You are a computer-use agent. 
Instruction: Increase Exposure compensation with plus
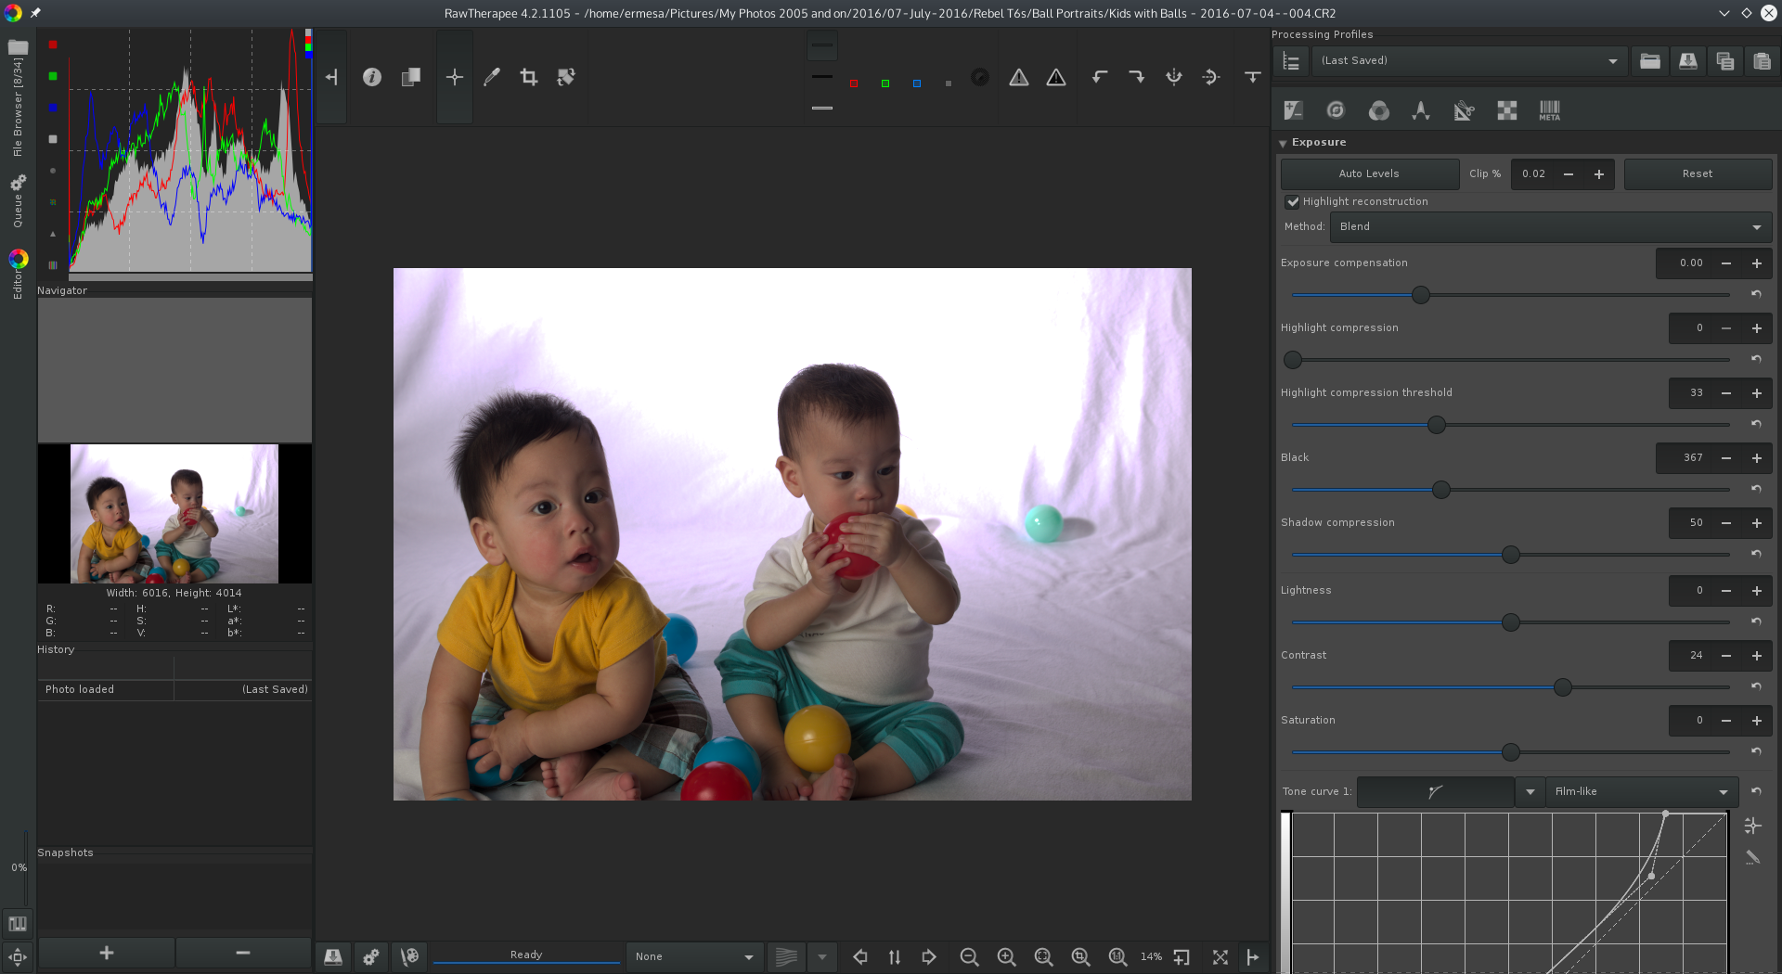click(1757, 263)
